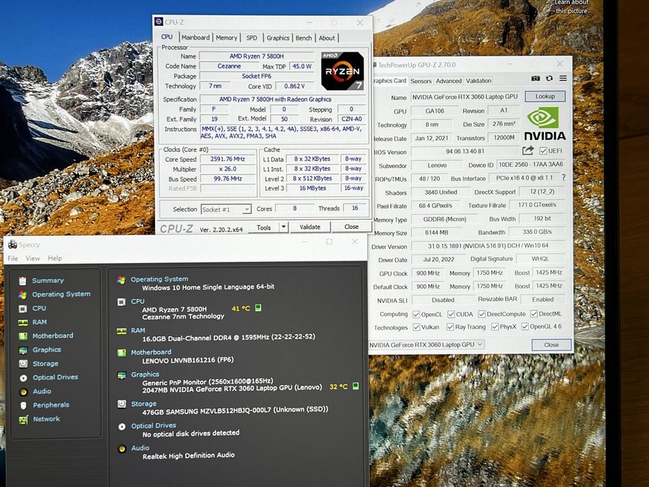The width and height of the screenshot is (649, 487).
Task: Click the speaker icon beside Audio heading
Action: point(122,449)
